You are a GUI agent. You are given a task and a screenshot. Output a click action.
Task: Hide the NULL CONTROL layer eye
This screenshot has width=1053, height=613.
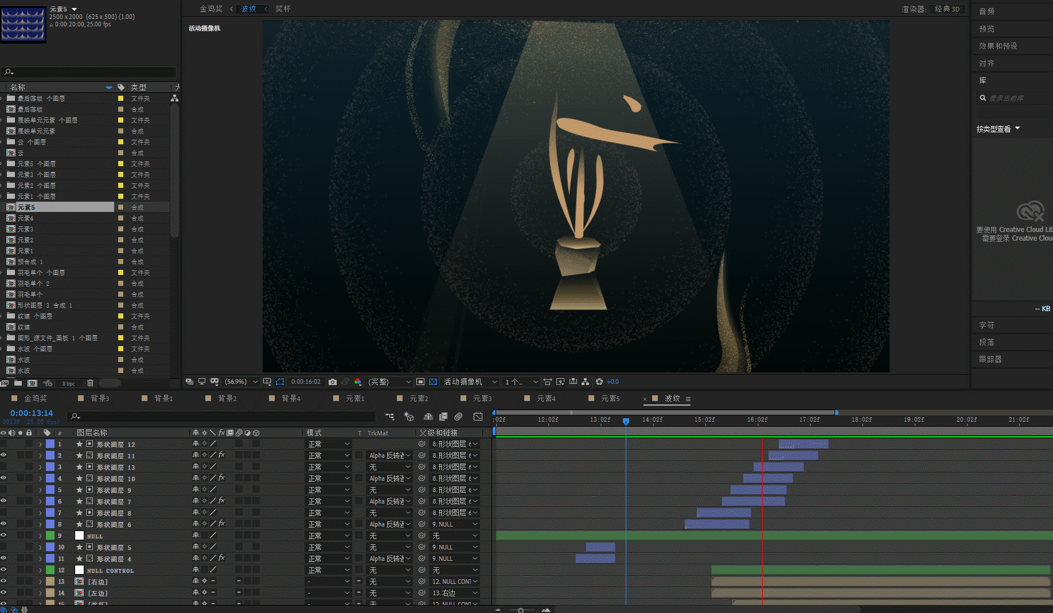click(3, 570)
